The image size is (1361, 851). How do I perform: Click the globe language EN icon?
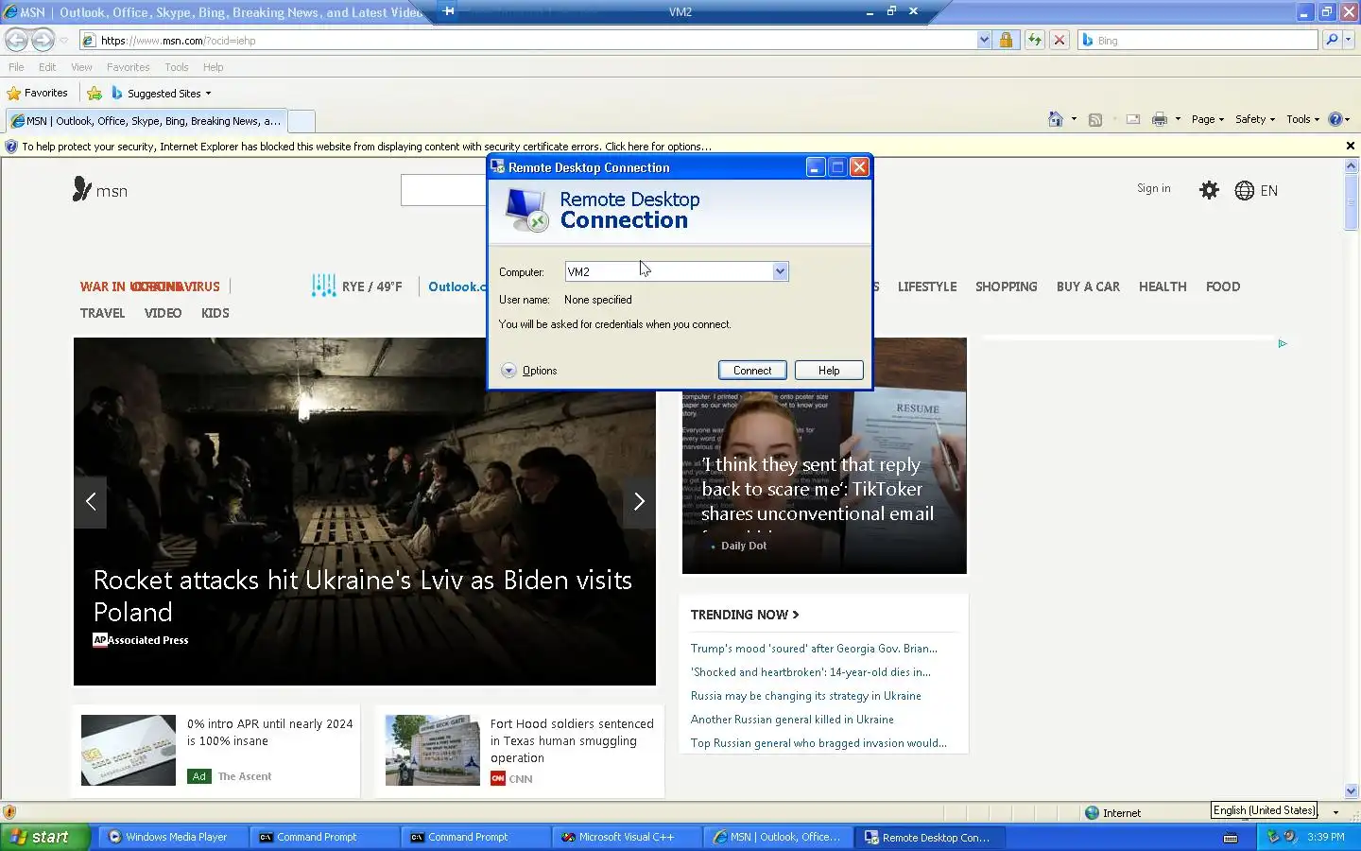(1256, 190)
